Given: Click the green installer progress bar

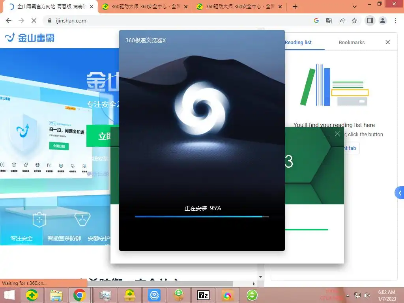Looking at the screenshot, I should pyautogui.click(x=306, y=229).
